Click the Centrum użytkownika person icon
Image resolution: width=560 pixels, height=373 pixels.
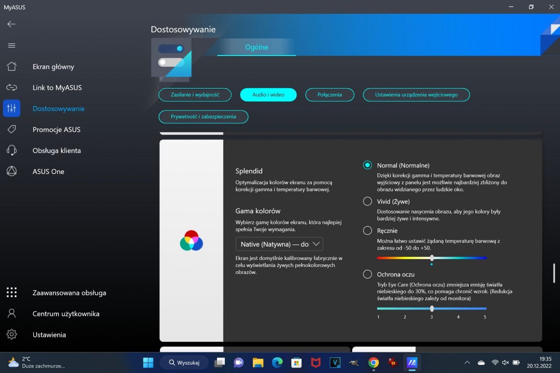[12, 313]
